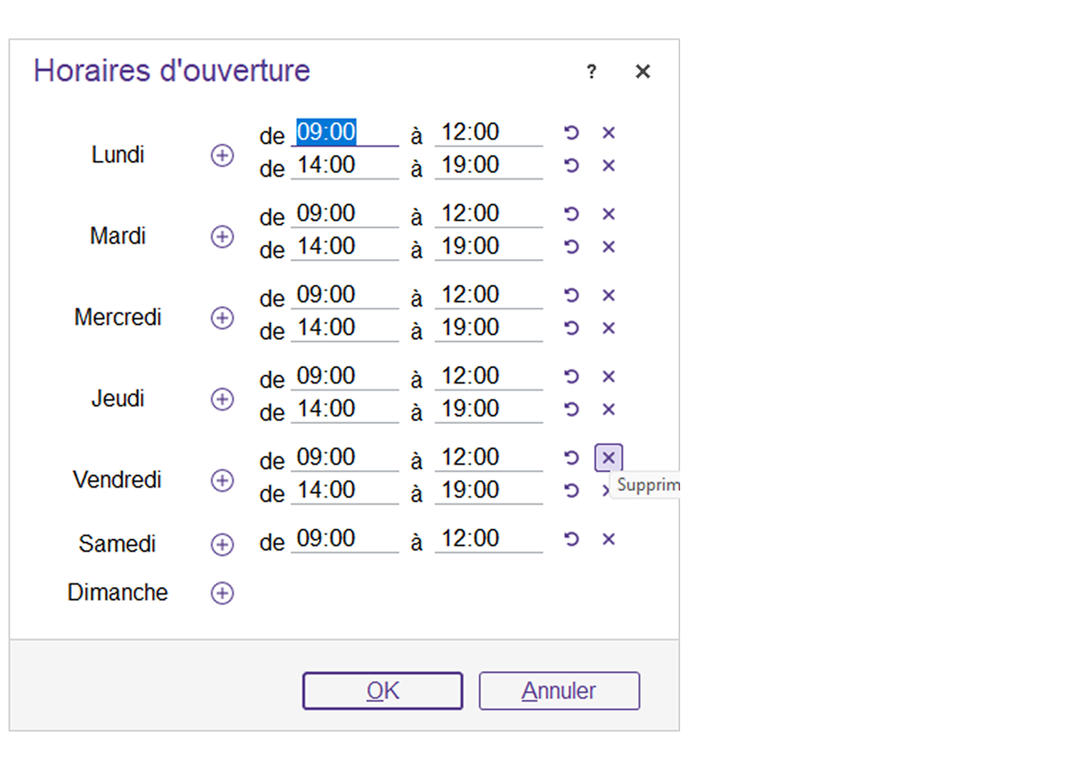Open help with the question mark
The height and width of the screenshot is (770, 1075).
tap(591, 71)
